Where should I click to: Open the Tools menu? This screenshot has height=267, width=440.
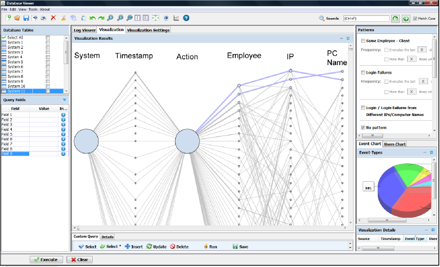[x=33, y=9]
